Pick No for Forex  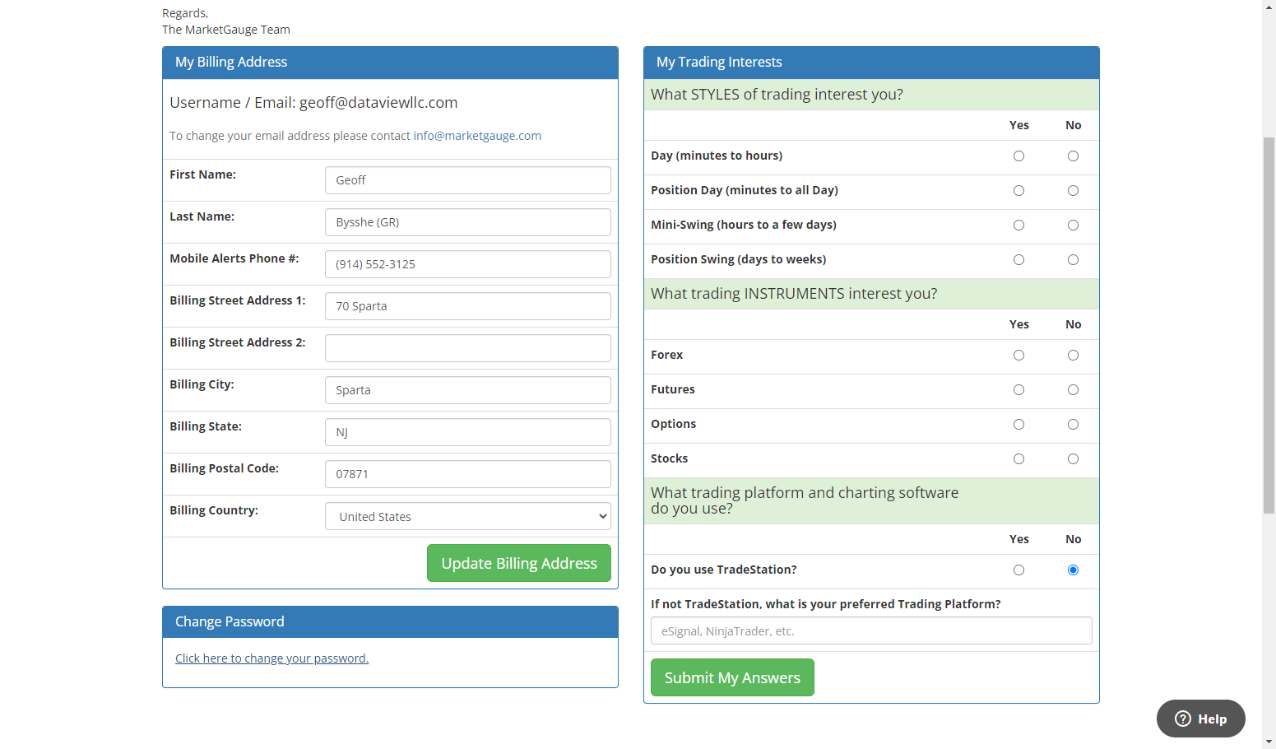[1073, 356]
